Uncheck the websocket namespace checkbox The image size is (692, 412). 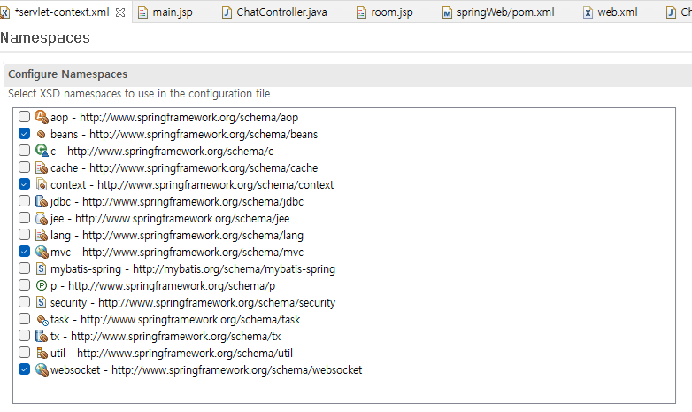coord(24,369)
